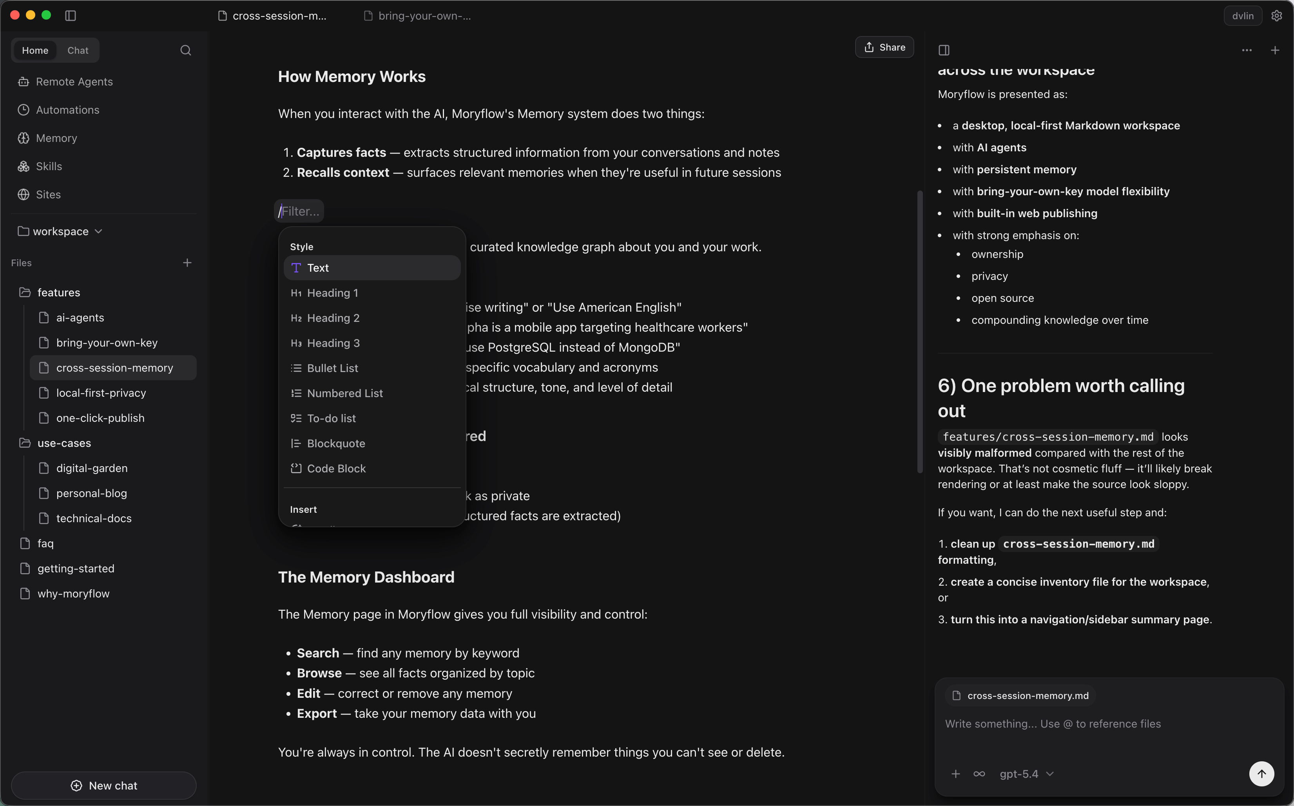The height and width of the screenshot is (806, 1294).
Task: Switch to the Chat tab
Action: (x=77, y=50)
